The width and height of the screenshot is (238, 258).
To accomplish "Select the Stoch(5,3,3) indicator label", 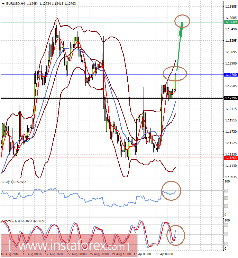I will pyautogui.click(x=24, y=221).
